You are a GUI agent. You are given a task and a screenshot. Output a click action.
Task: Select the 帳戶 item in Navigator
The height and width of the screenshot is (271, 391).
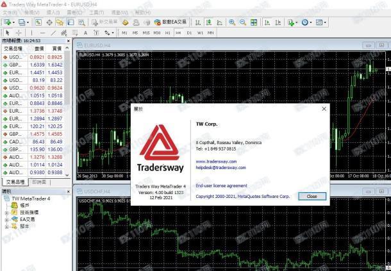pos(24,206)
